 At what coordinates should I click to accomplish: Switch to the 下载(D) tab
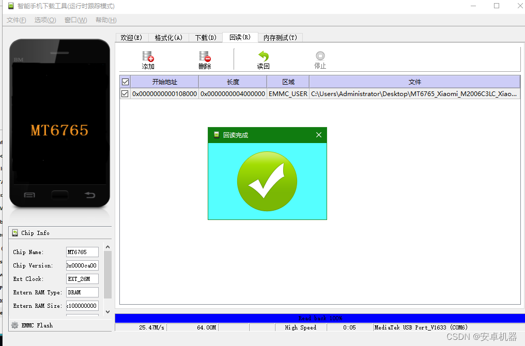tap(206, 38)
